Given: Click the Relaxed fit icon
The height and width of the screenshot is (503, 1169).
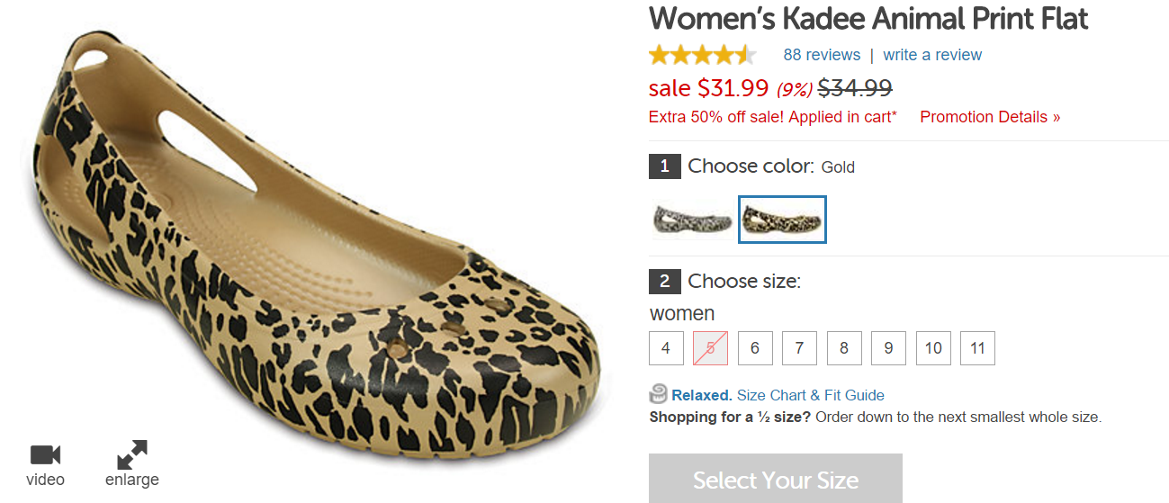Looking at the screenshot, I should pyautogui.click(x=659, y=394).
